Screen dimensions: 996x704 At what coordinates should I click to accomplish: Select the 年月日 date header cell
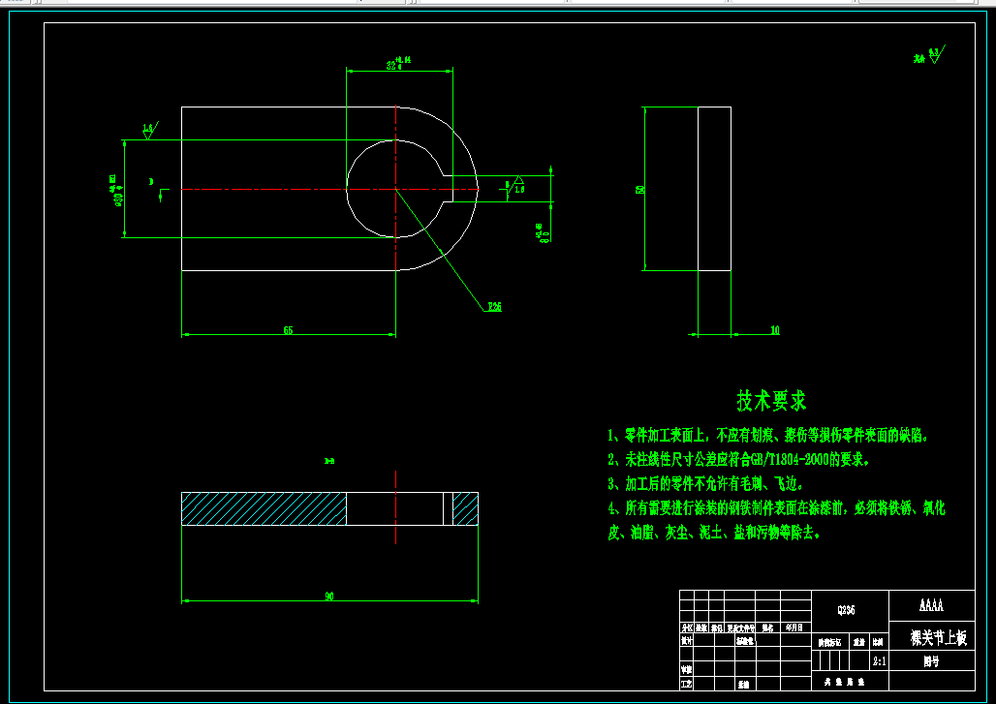pyautogui.click(x=794, y=627)
